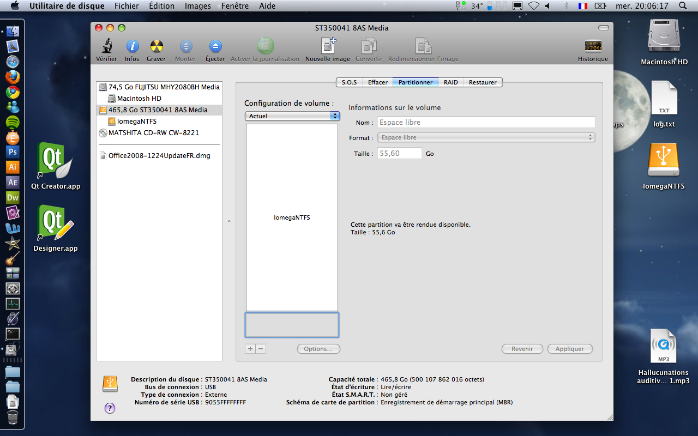Click the volume speaker menu icon
The image size is (698, 436).
(548, 6)
